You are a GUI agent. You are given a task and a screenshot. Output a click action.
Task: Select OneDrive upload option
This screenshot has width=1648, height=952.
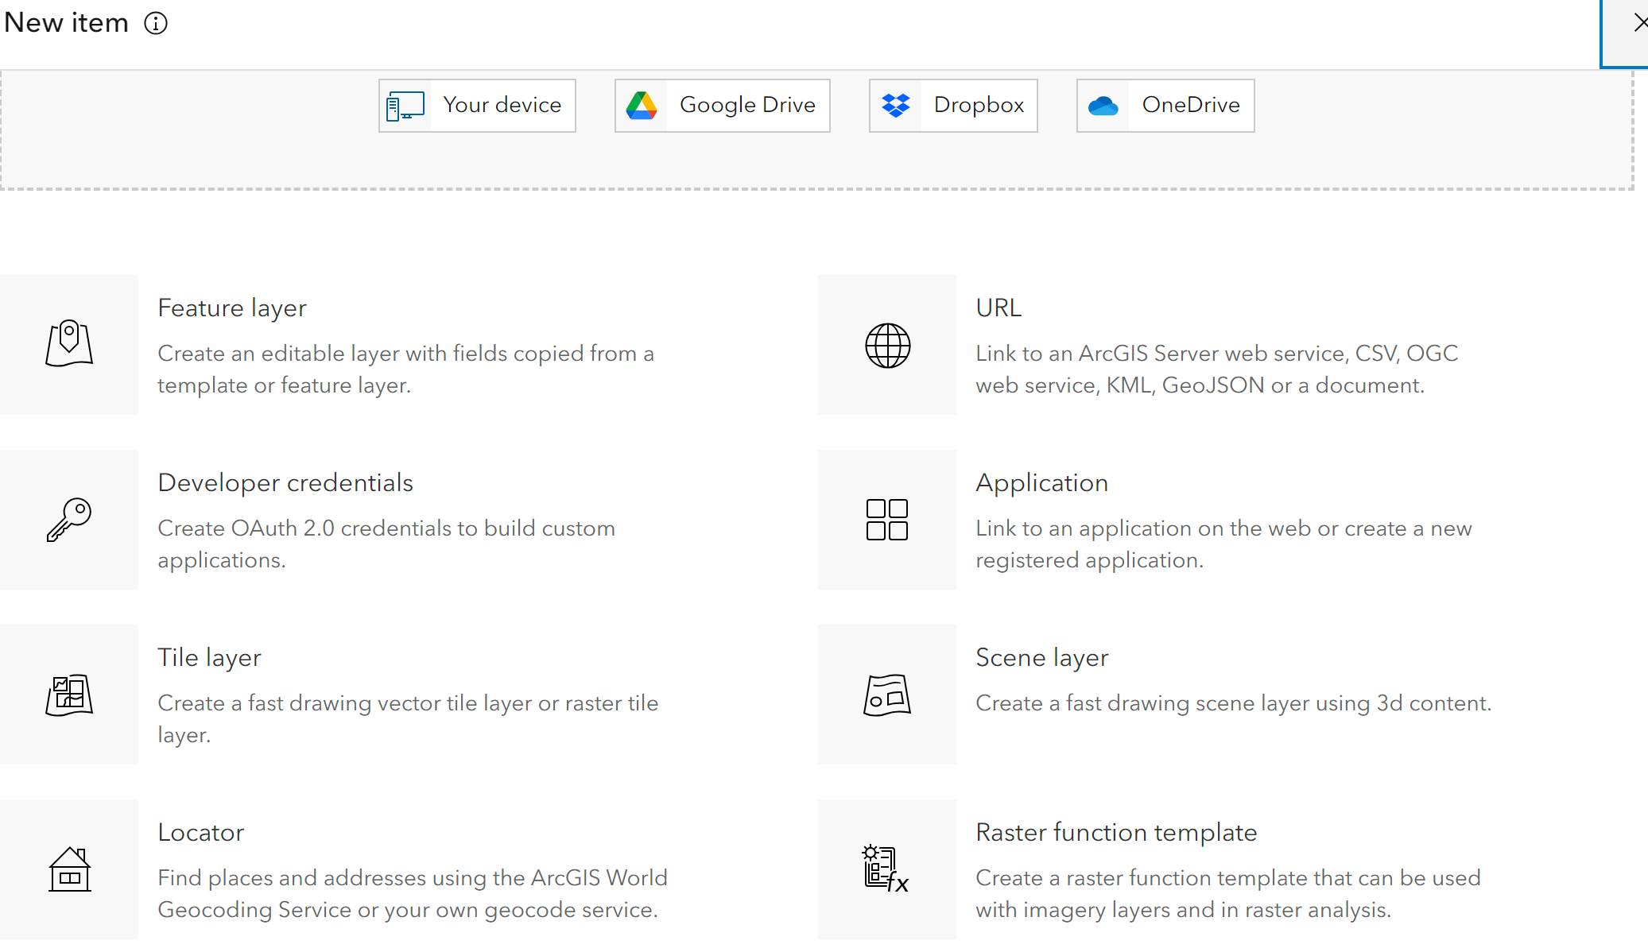pos(1165,105)
